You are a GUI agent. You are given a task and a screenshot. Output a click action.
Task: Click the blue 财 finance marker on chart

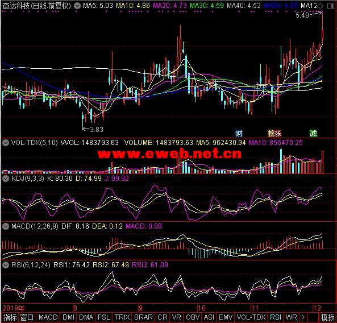point(239,134)
